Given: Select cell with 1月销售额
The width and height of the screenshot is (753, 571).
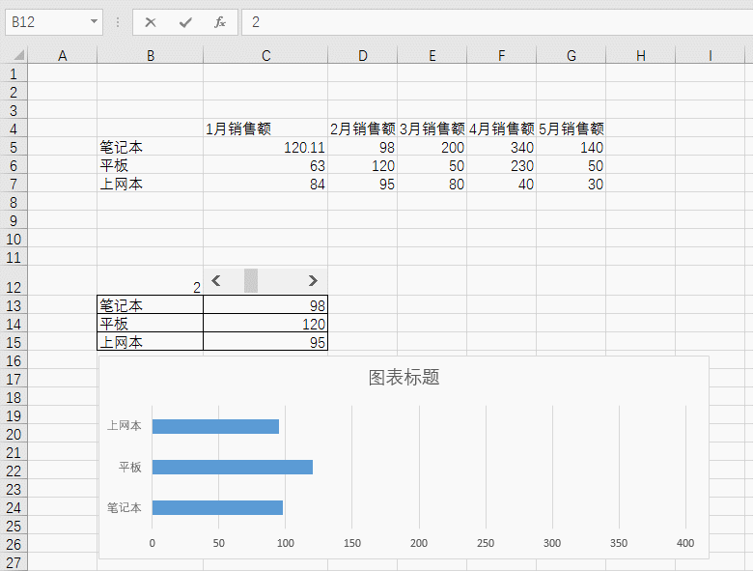Looking at the screenshot, I should 265,128.
